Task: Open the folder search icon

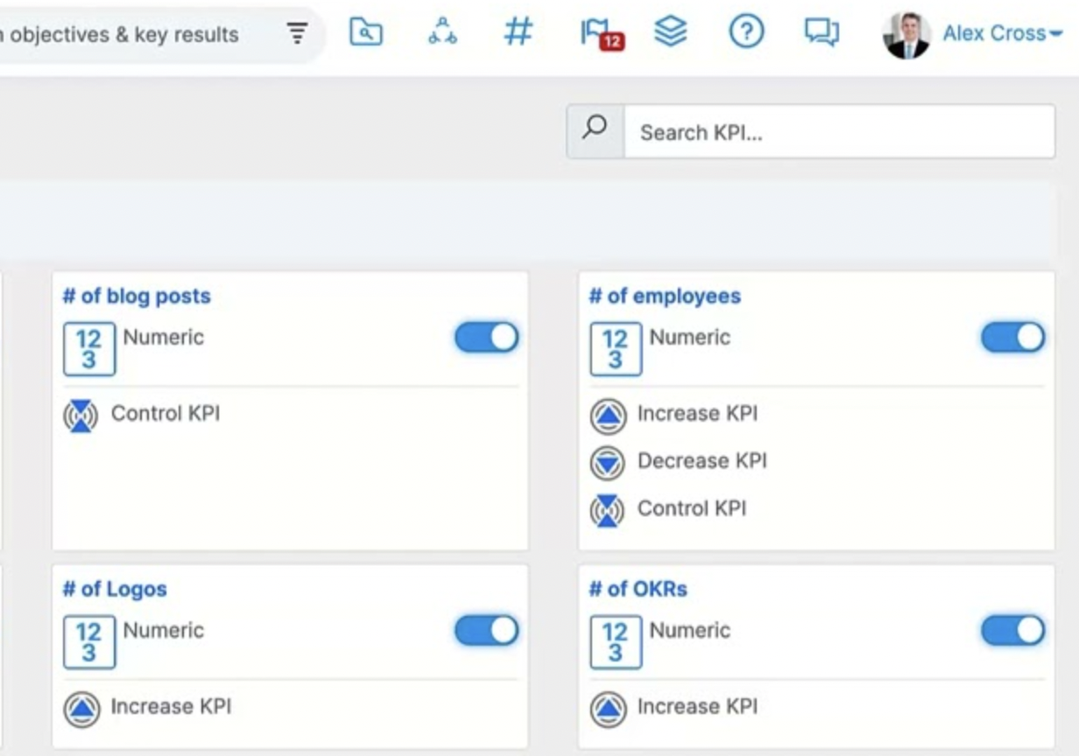Action: pos(366,32)
